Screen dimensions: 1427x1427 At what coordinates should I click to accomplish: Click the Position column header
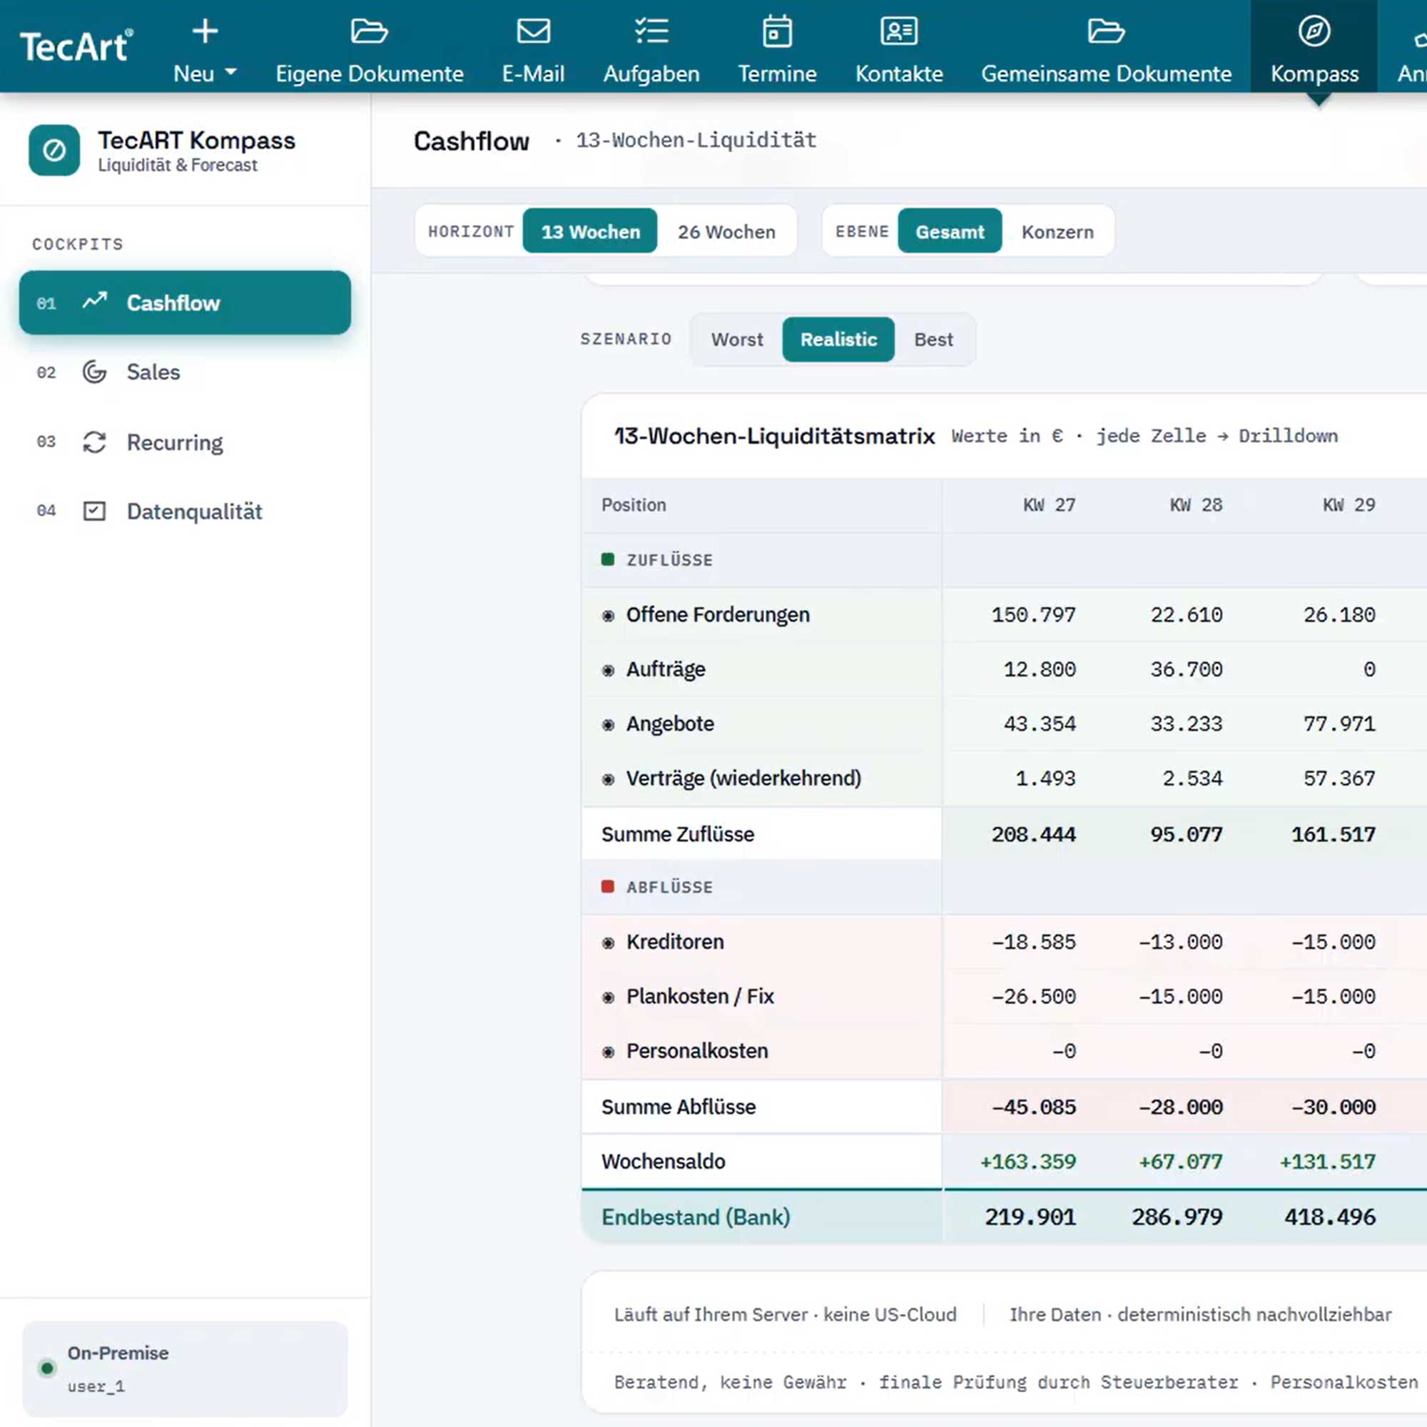tap(634, 505)
